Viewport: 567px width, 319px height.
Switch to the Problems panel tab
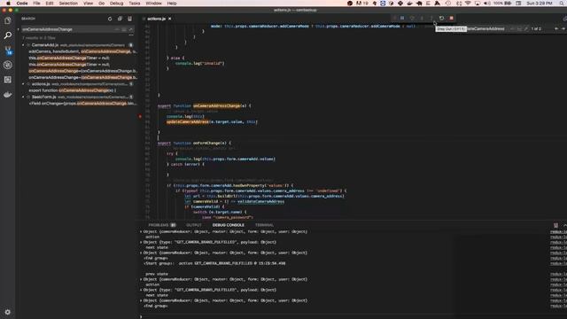coord(162,225)
